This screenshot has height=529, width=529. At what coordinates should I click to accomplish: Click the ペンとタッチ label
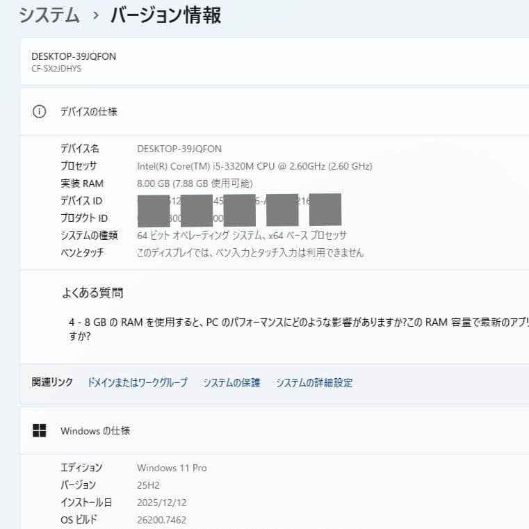pyautogui.click(x=82, y=252)
